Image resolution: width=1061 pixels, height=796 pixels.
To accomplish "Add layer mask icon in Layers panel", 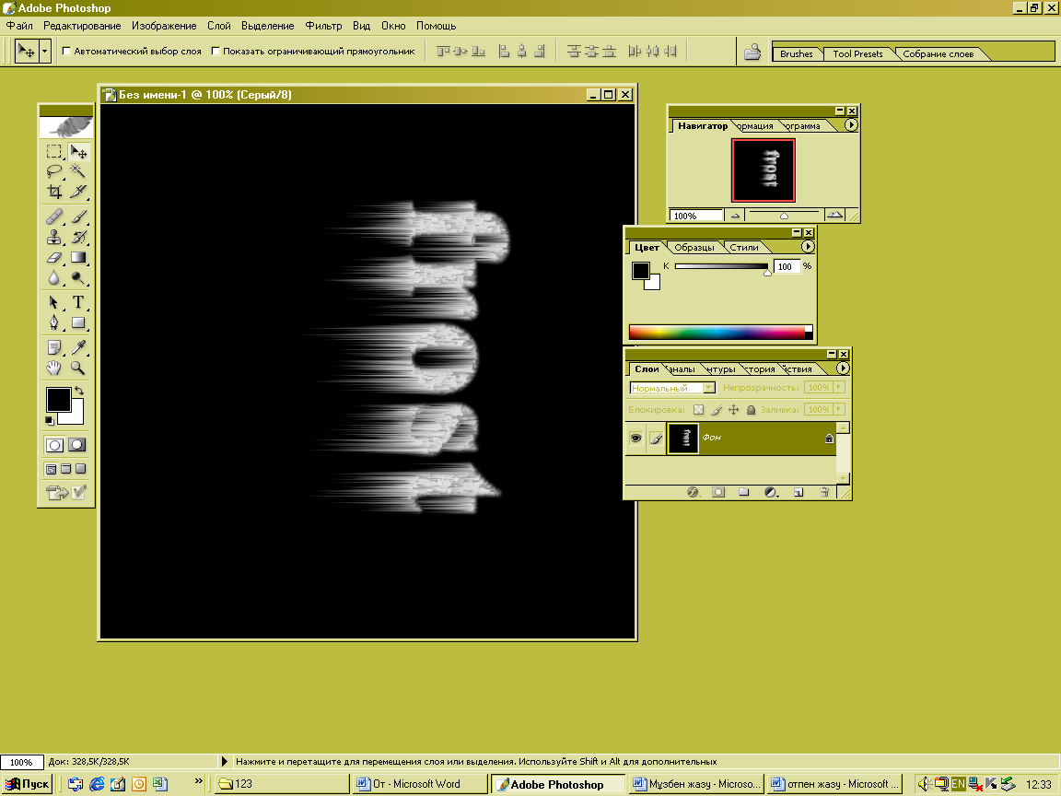I will (x=718, y=492).
